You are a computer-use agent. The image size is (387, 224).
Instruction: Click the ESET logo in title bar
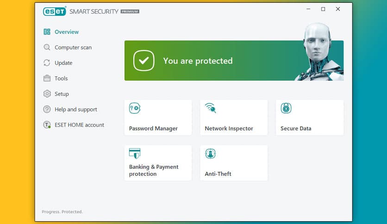pos(55,11)
